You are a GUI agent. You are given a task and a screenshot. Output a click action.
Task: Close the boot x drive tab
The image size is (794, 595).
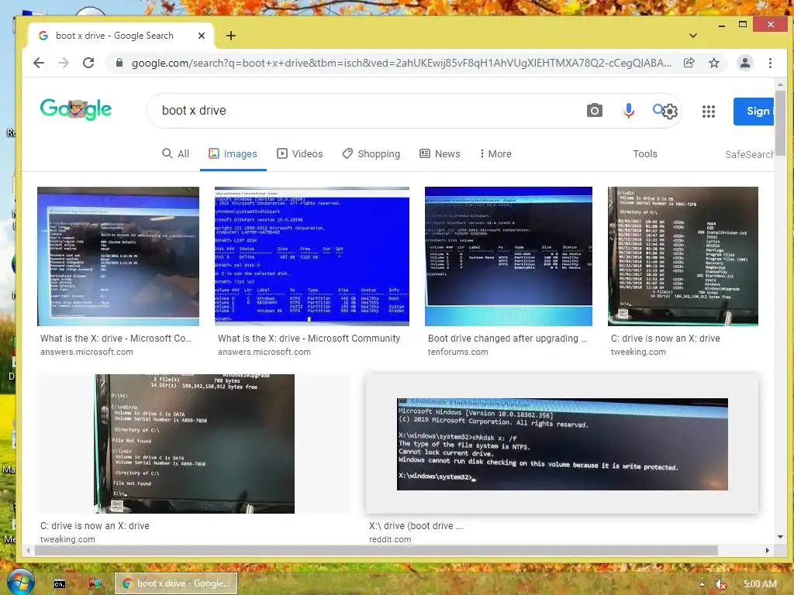tap(202, 36)
